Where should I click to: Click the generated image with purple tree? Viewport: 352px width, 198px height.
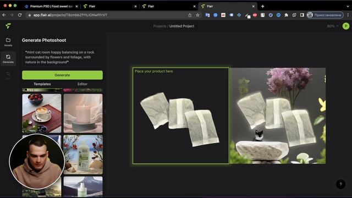point(278,116)
